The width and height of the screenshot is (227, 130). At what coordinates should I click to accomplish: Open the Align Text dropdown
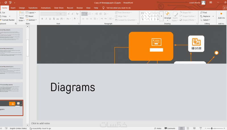pos(122,16)
